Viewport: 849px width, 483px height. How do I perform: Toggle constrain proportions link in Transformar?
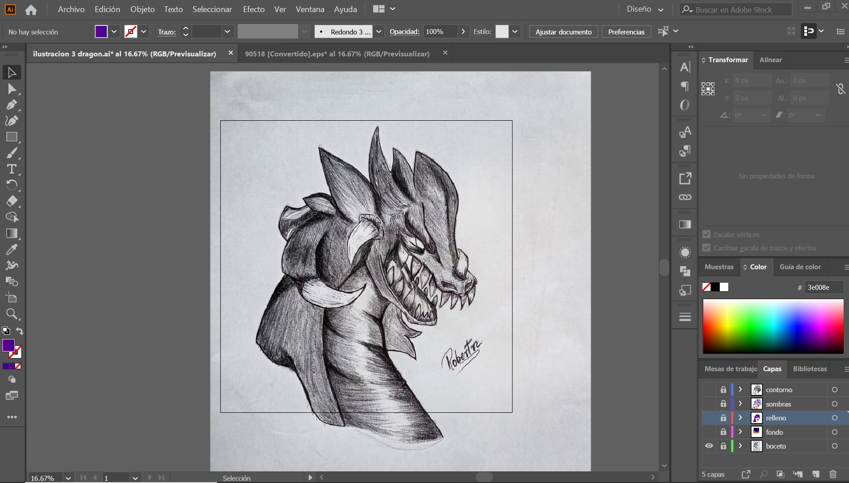pos(841,89)
